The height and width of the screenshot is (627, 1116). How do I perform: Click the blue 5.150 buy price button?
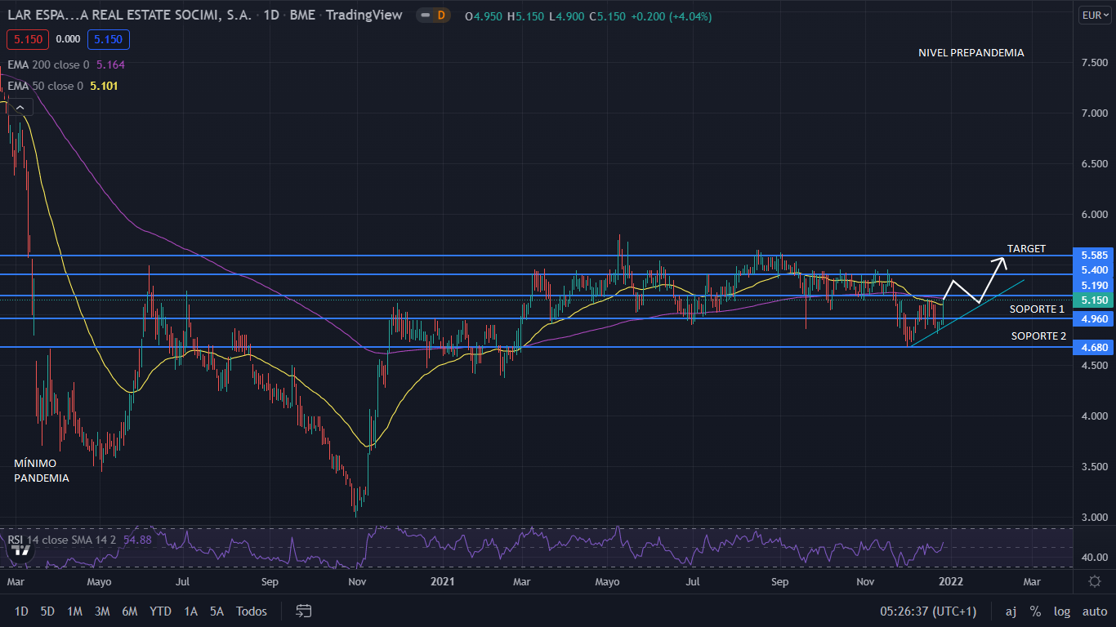[109, 38]
